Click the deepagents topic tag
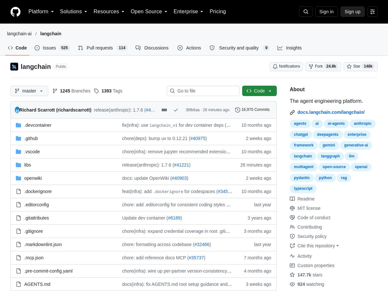 [x=328, y=135]
